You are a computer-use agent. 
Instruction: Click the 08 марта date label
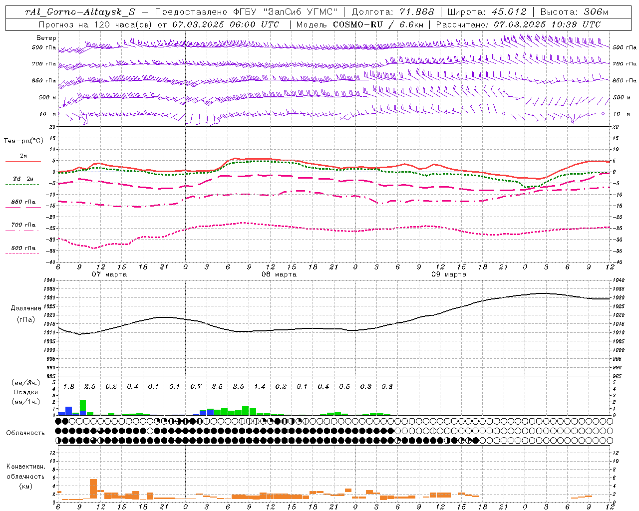pos(279,274)
